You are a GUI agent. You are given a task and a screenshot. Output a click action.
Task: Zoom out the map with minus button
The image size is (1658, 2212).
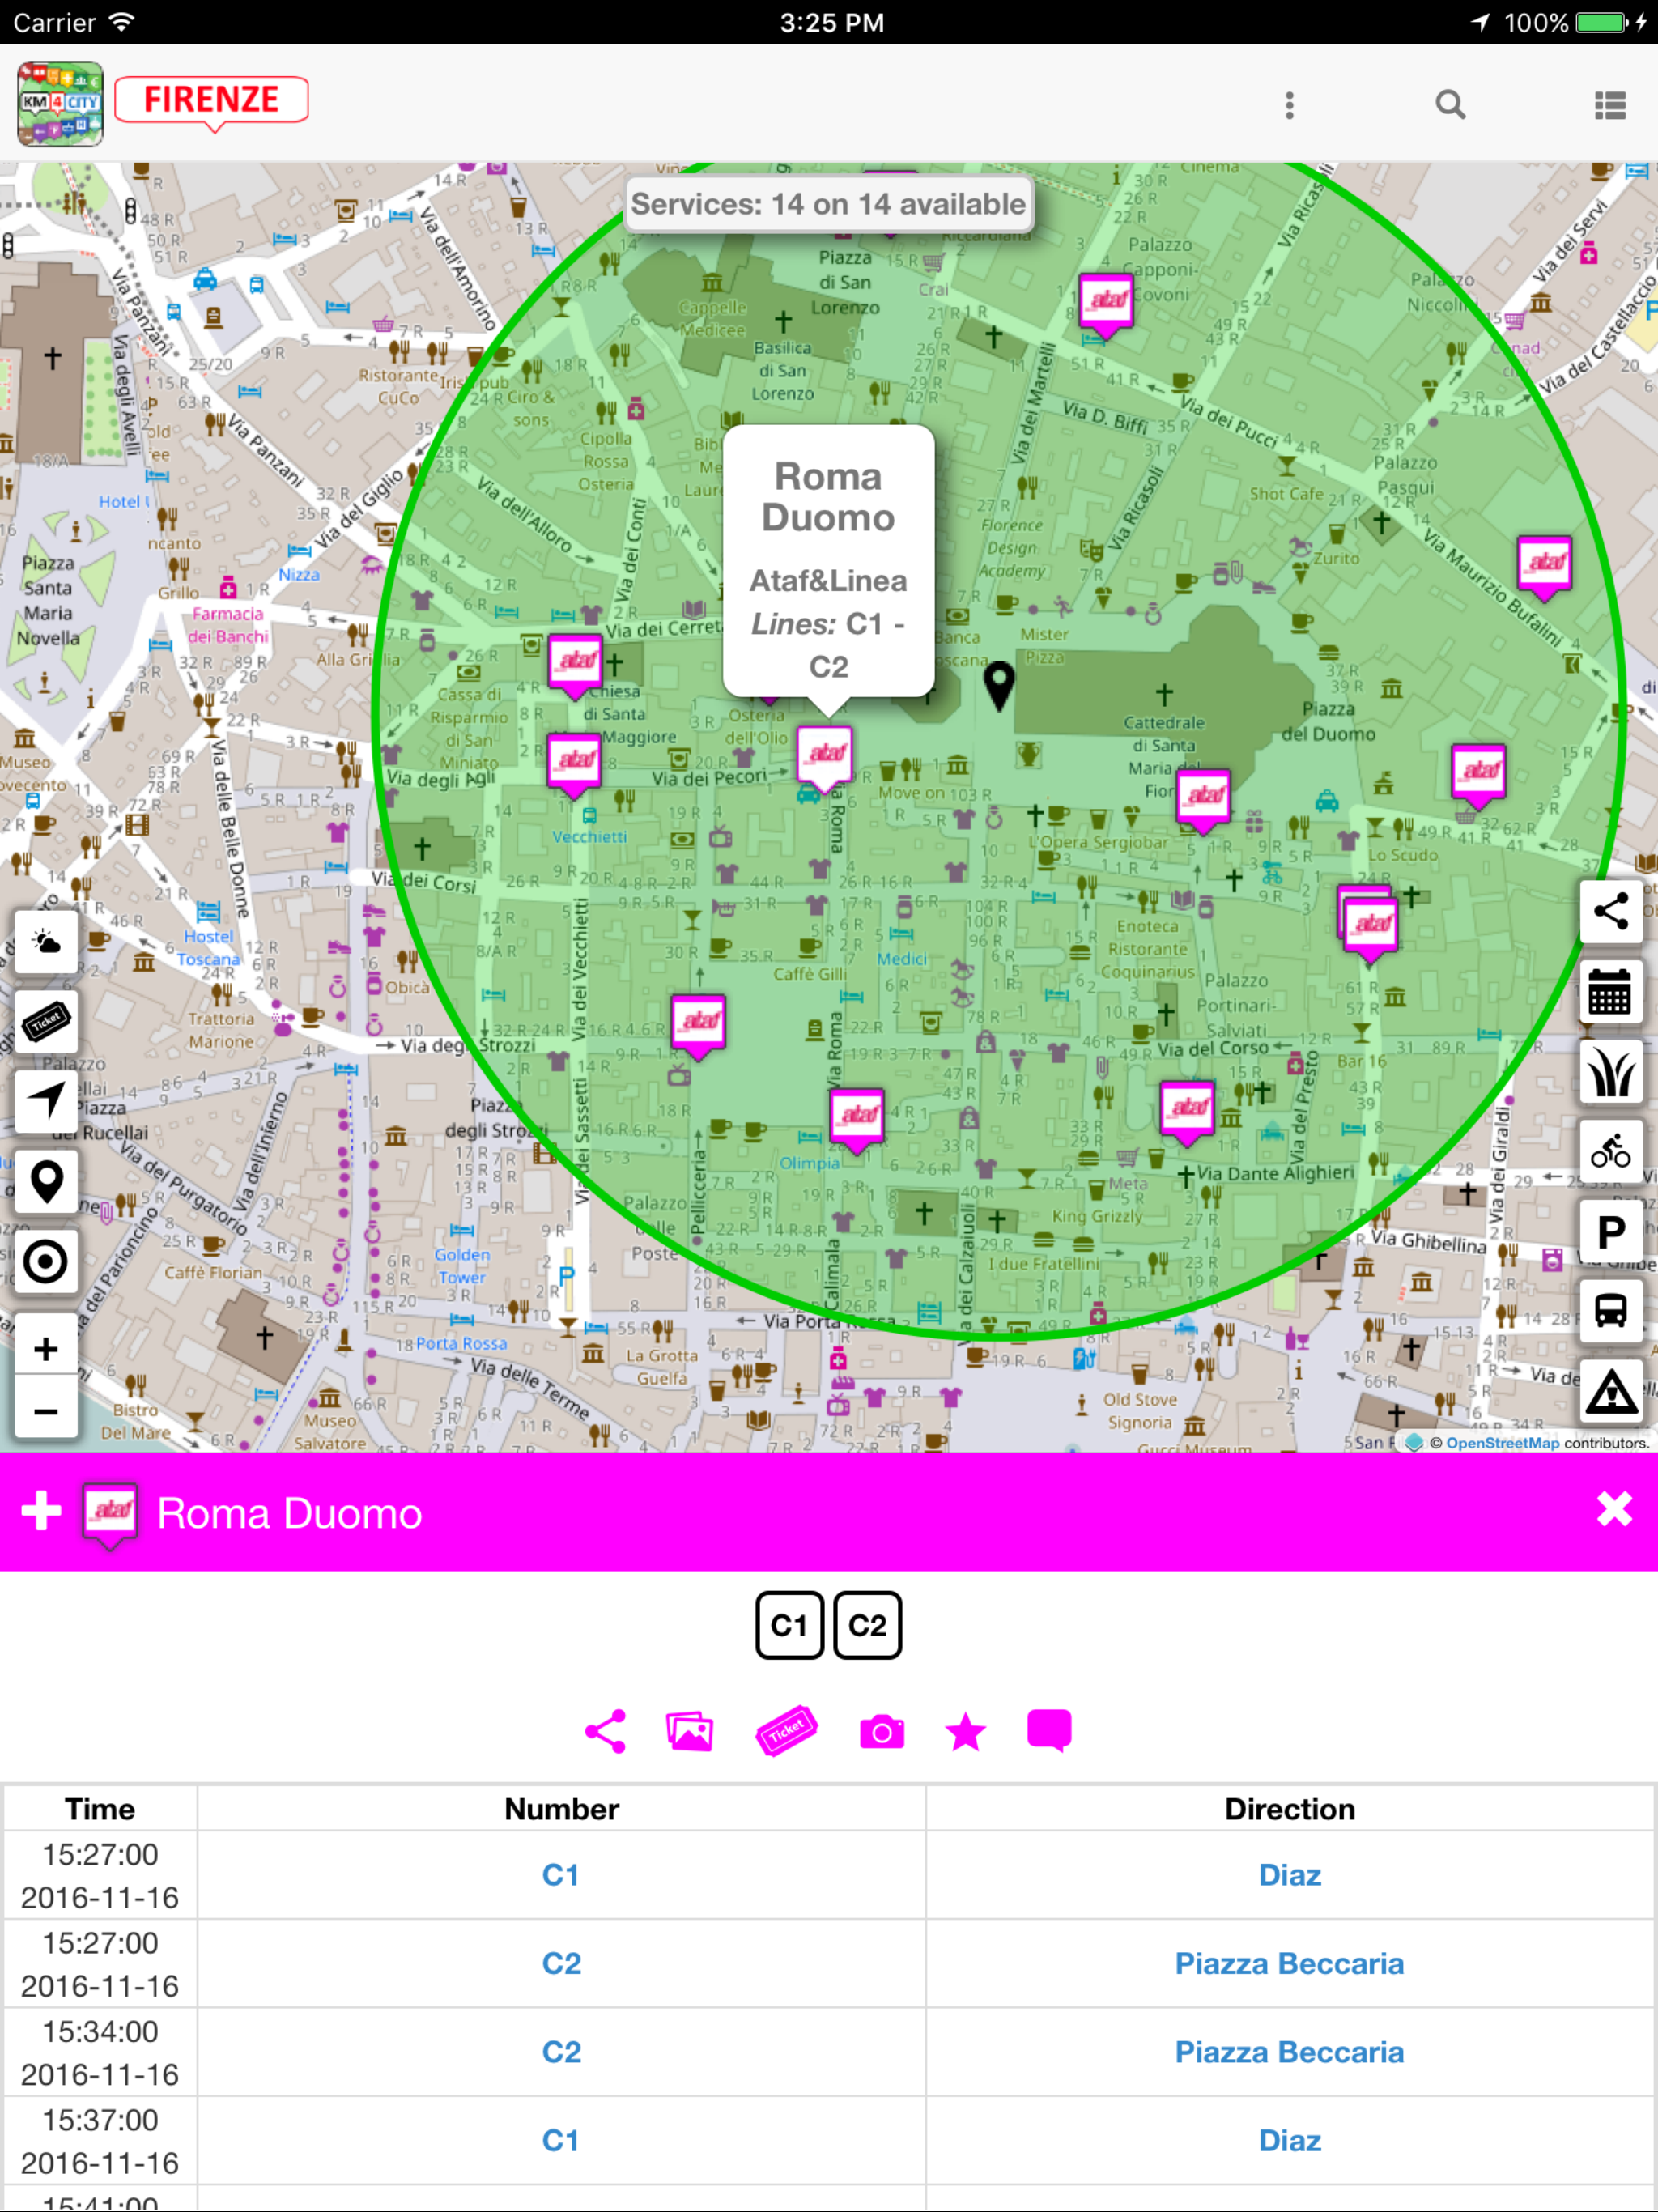46,1410
